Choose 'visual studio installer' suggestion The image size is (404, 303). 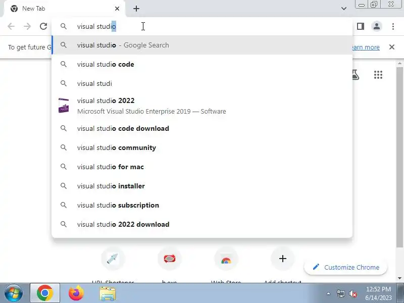pyautogui.click(x=202, y=186)
